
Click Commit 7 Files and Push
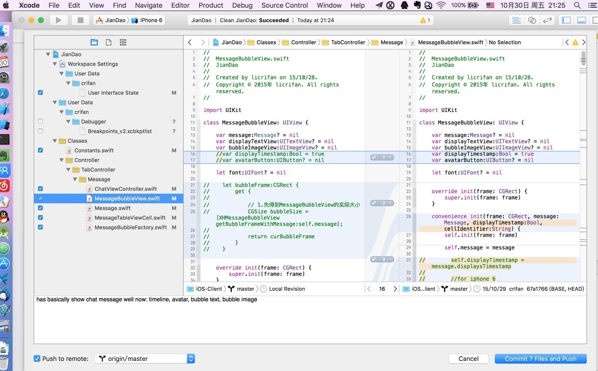[540, 359]
